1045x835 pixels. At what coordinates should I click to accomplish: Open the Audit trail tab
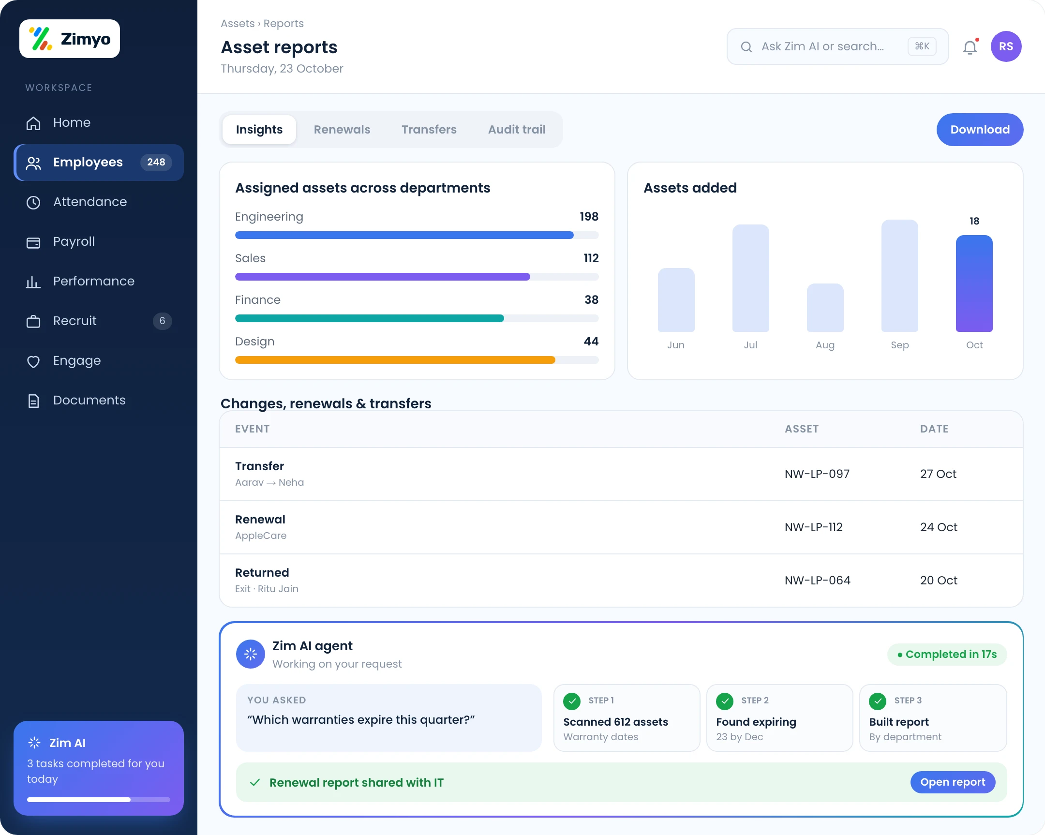pos(517,129)
